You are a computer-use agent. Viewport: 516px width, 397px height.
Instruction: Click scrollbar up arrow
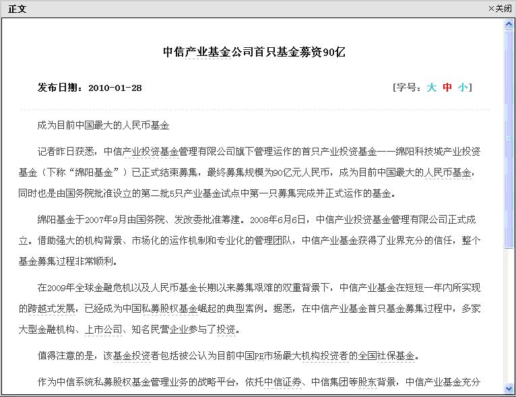(509, 24)
